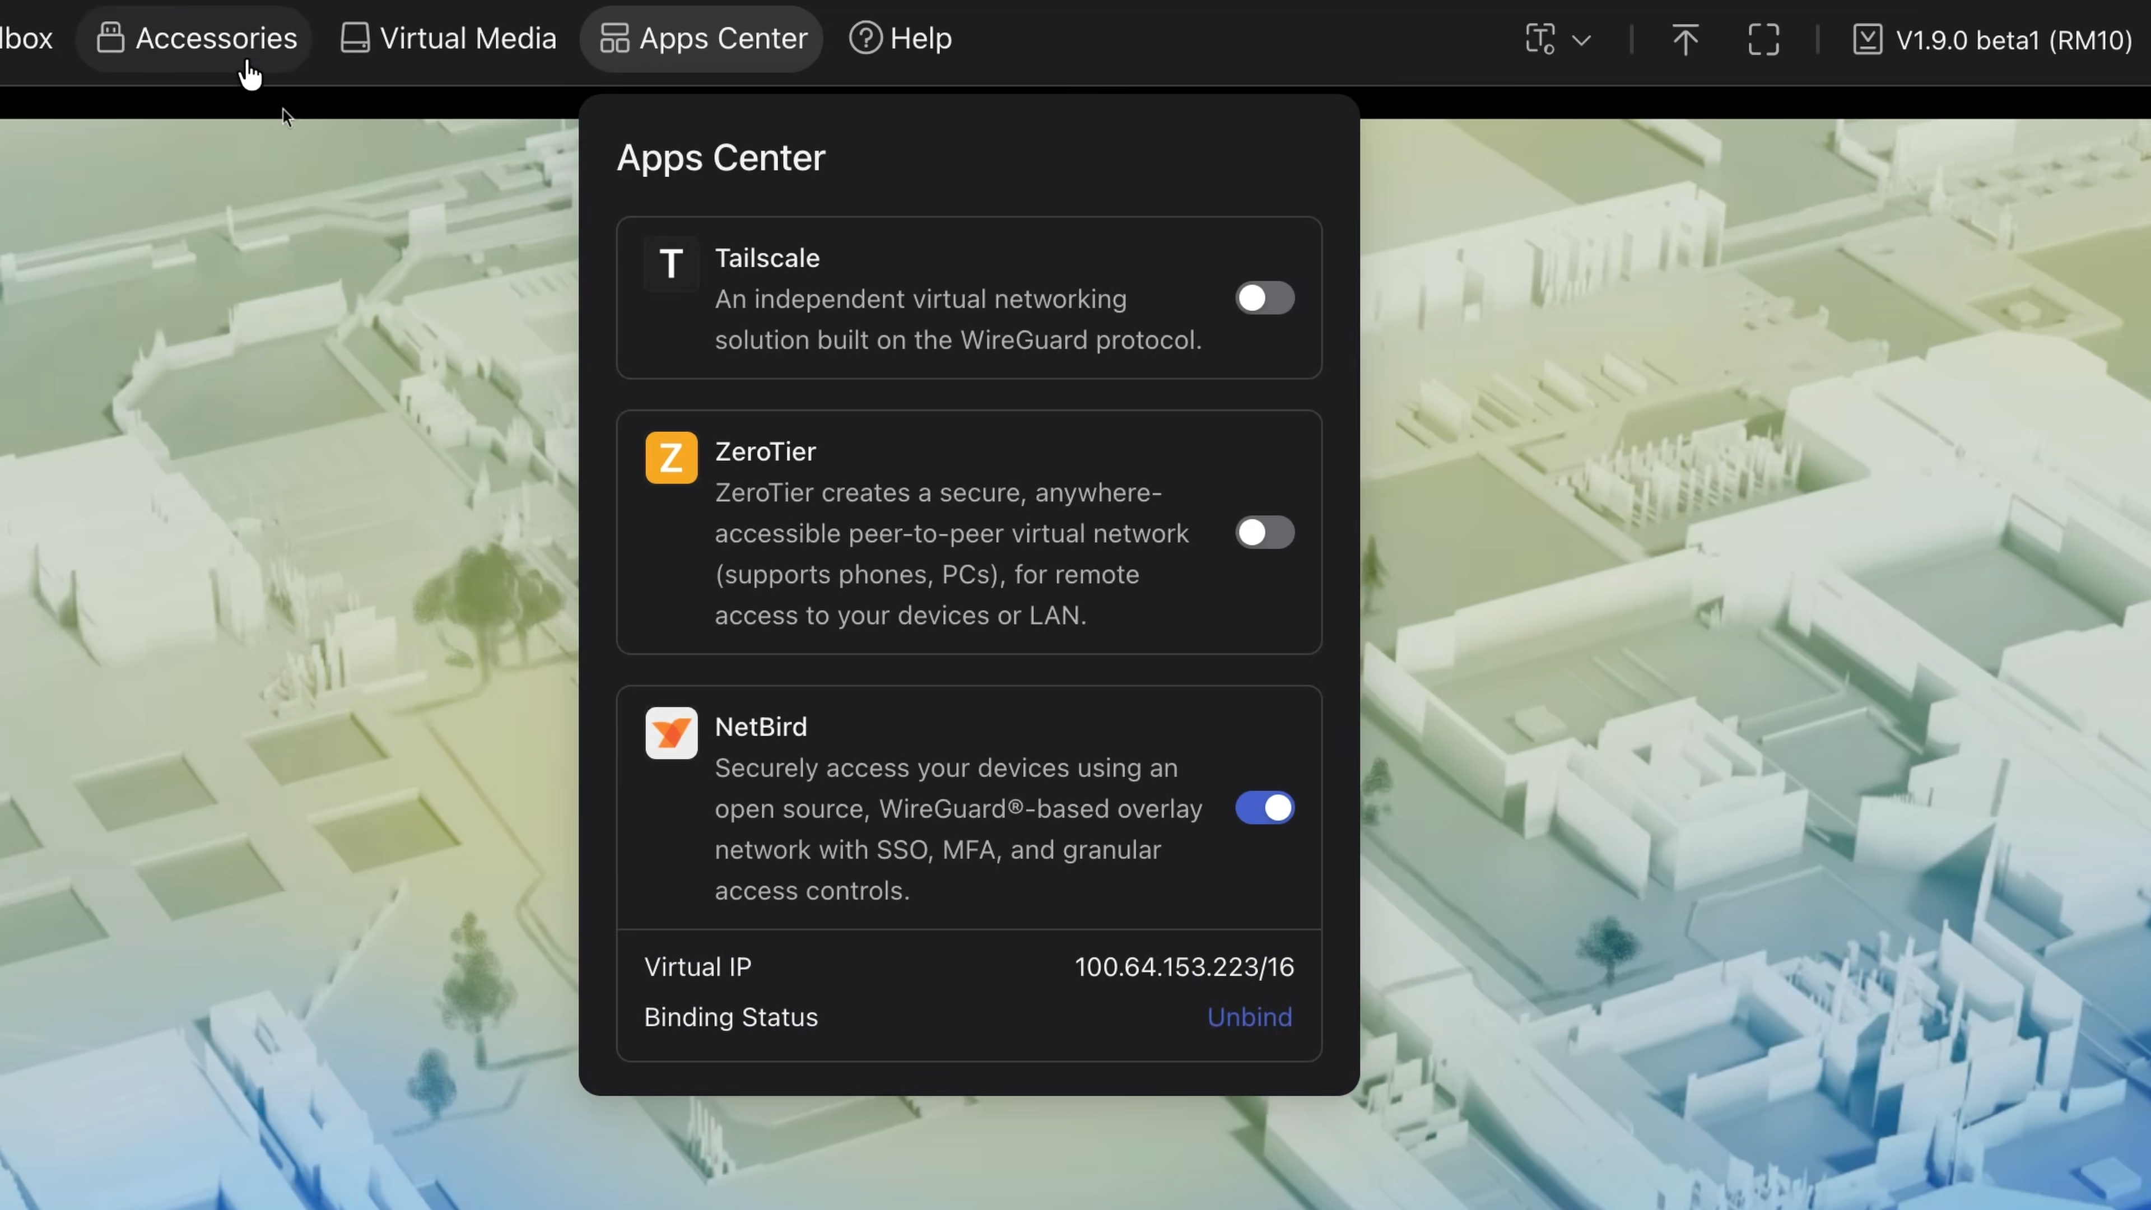Click the Virtual Media drive icon
Screen dimensions: 2151x1210
(355, 38)
